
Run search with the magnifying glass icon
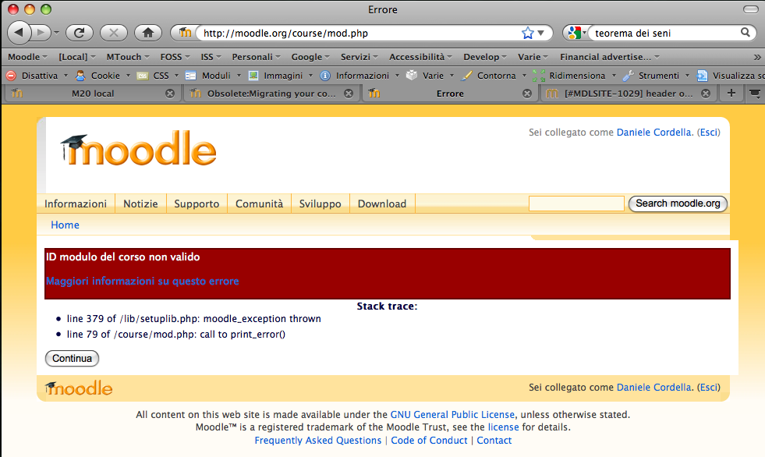point(745,33)
